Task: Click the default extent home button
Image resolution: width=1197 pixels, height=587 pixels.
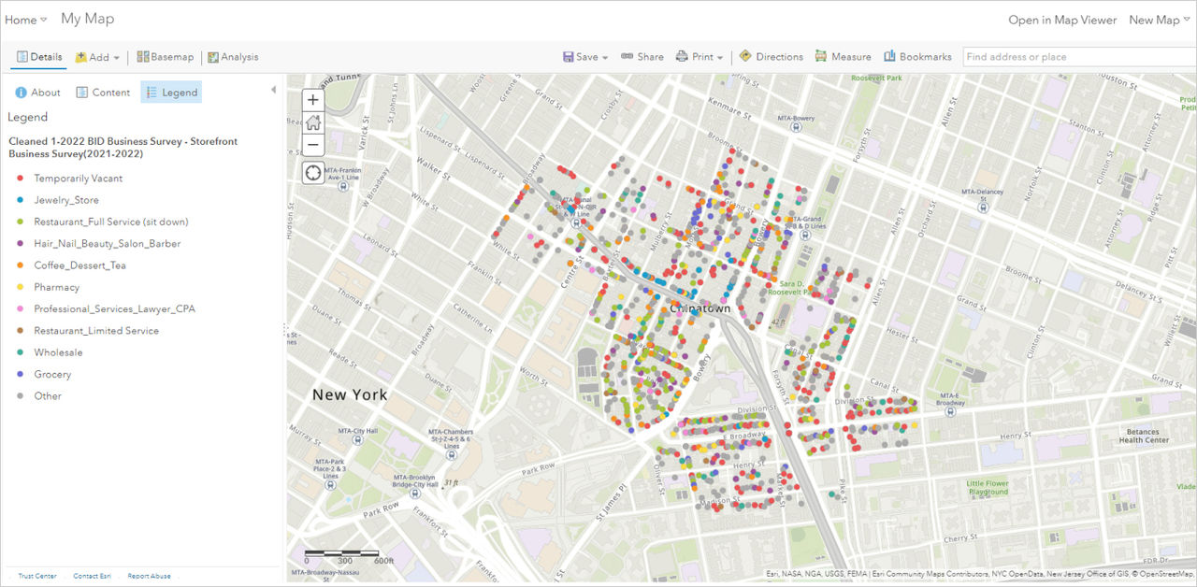Action: tap(313, 122)
